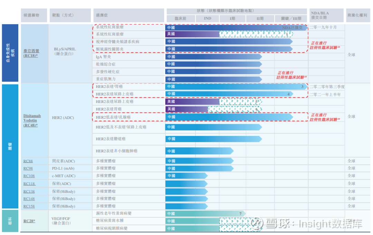The height and width of the screenshot is (235, 373).
Task: Click the 濕性老年性黃斑病變 indication
Action: (114, 213)
